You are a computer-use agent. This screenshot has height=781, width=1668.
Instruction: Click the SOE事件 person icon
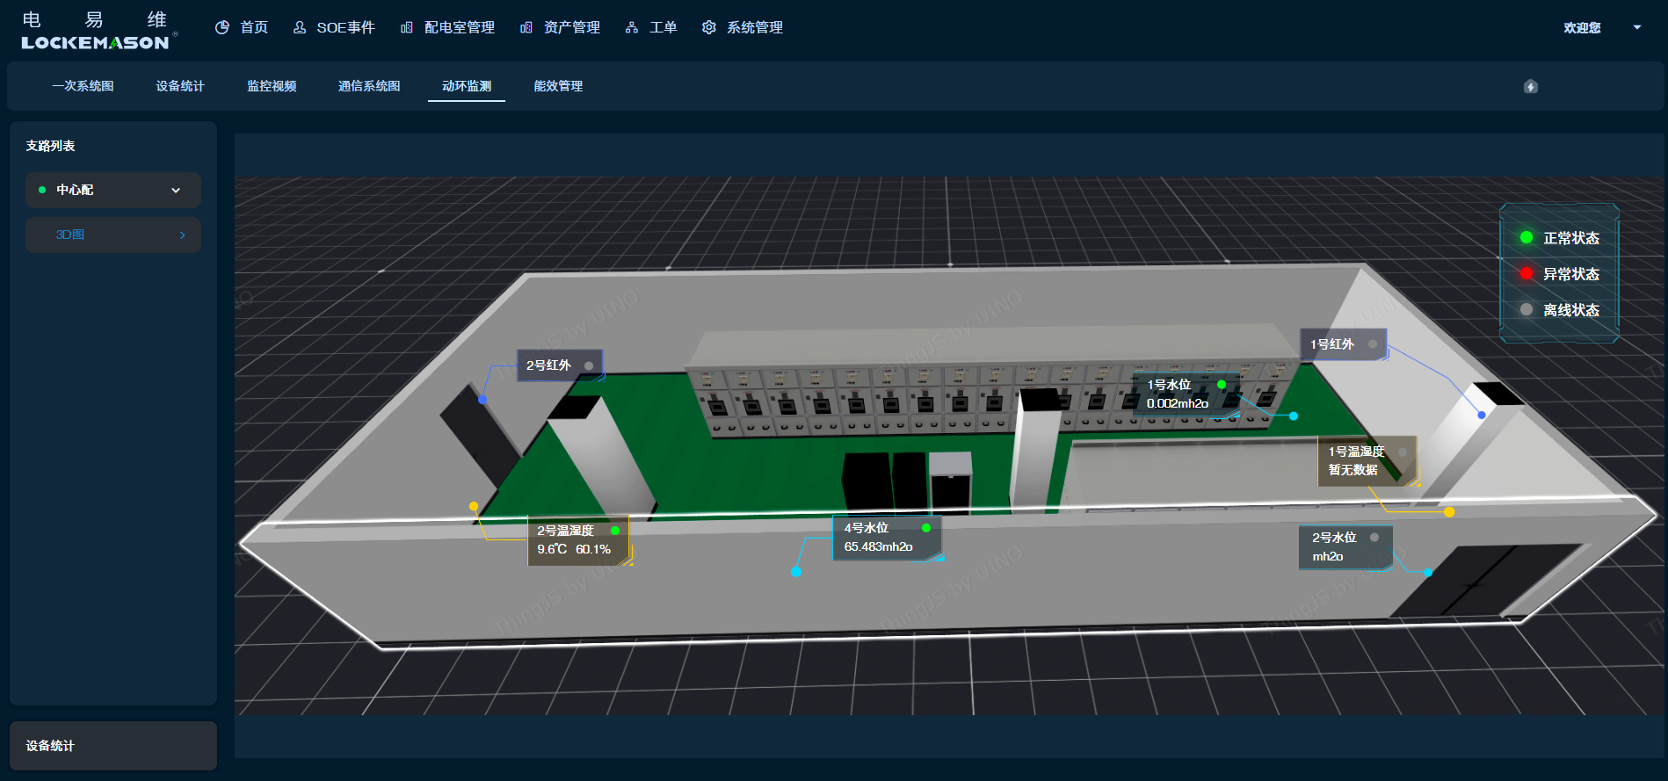click(300, 27)
